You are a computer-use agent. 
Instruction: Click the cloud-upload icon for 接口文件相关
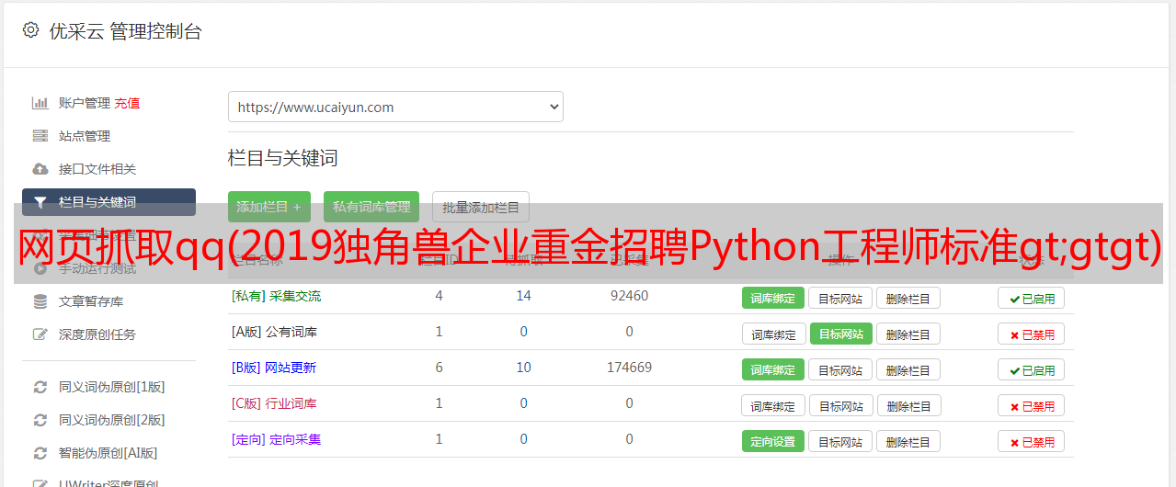coord(40,169)
